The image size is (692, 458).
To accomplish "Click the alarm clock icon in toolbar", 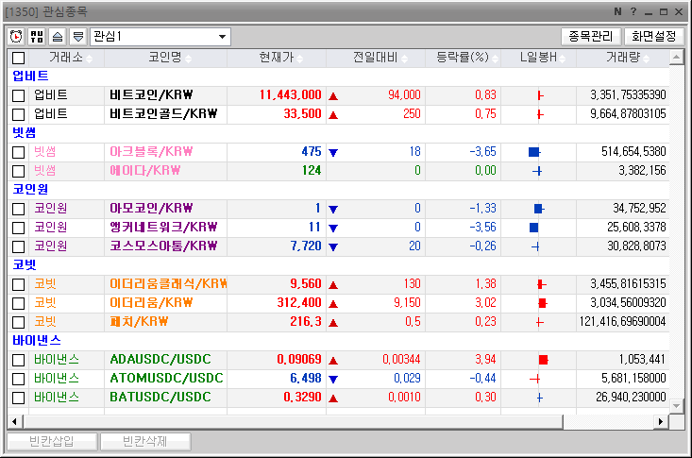I will (x=16, y=37).
